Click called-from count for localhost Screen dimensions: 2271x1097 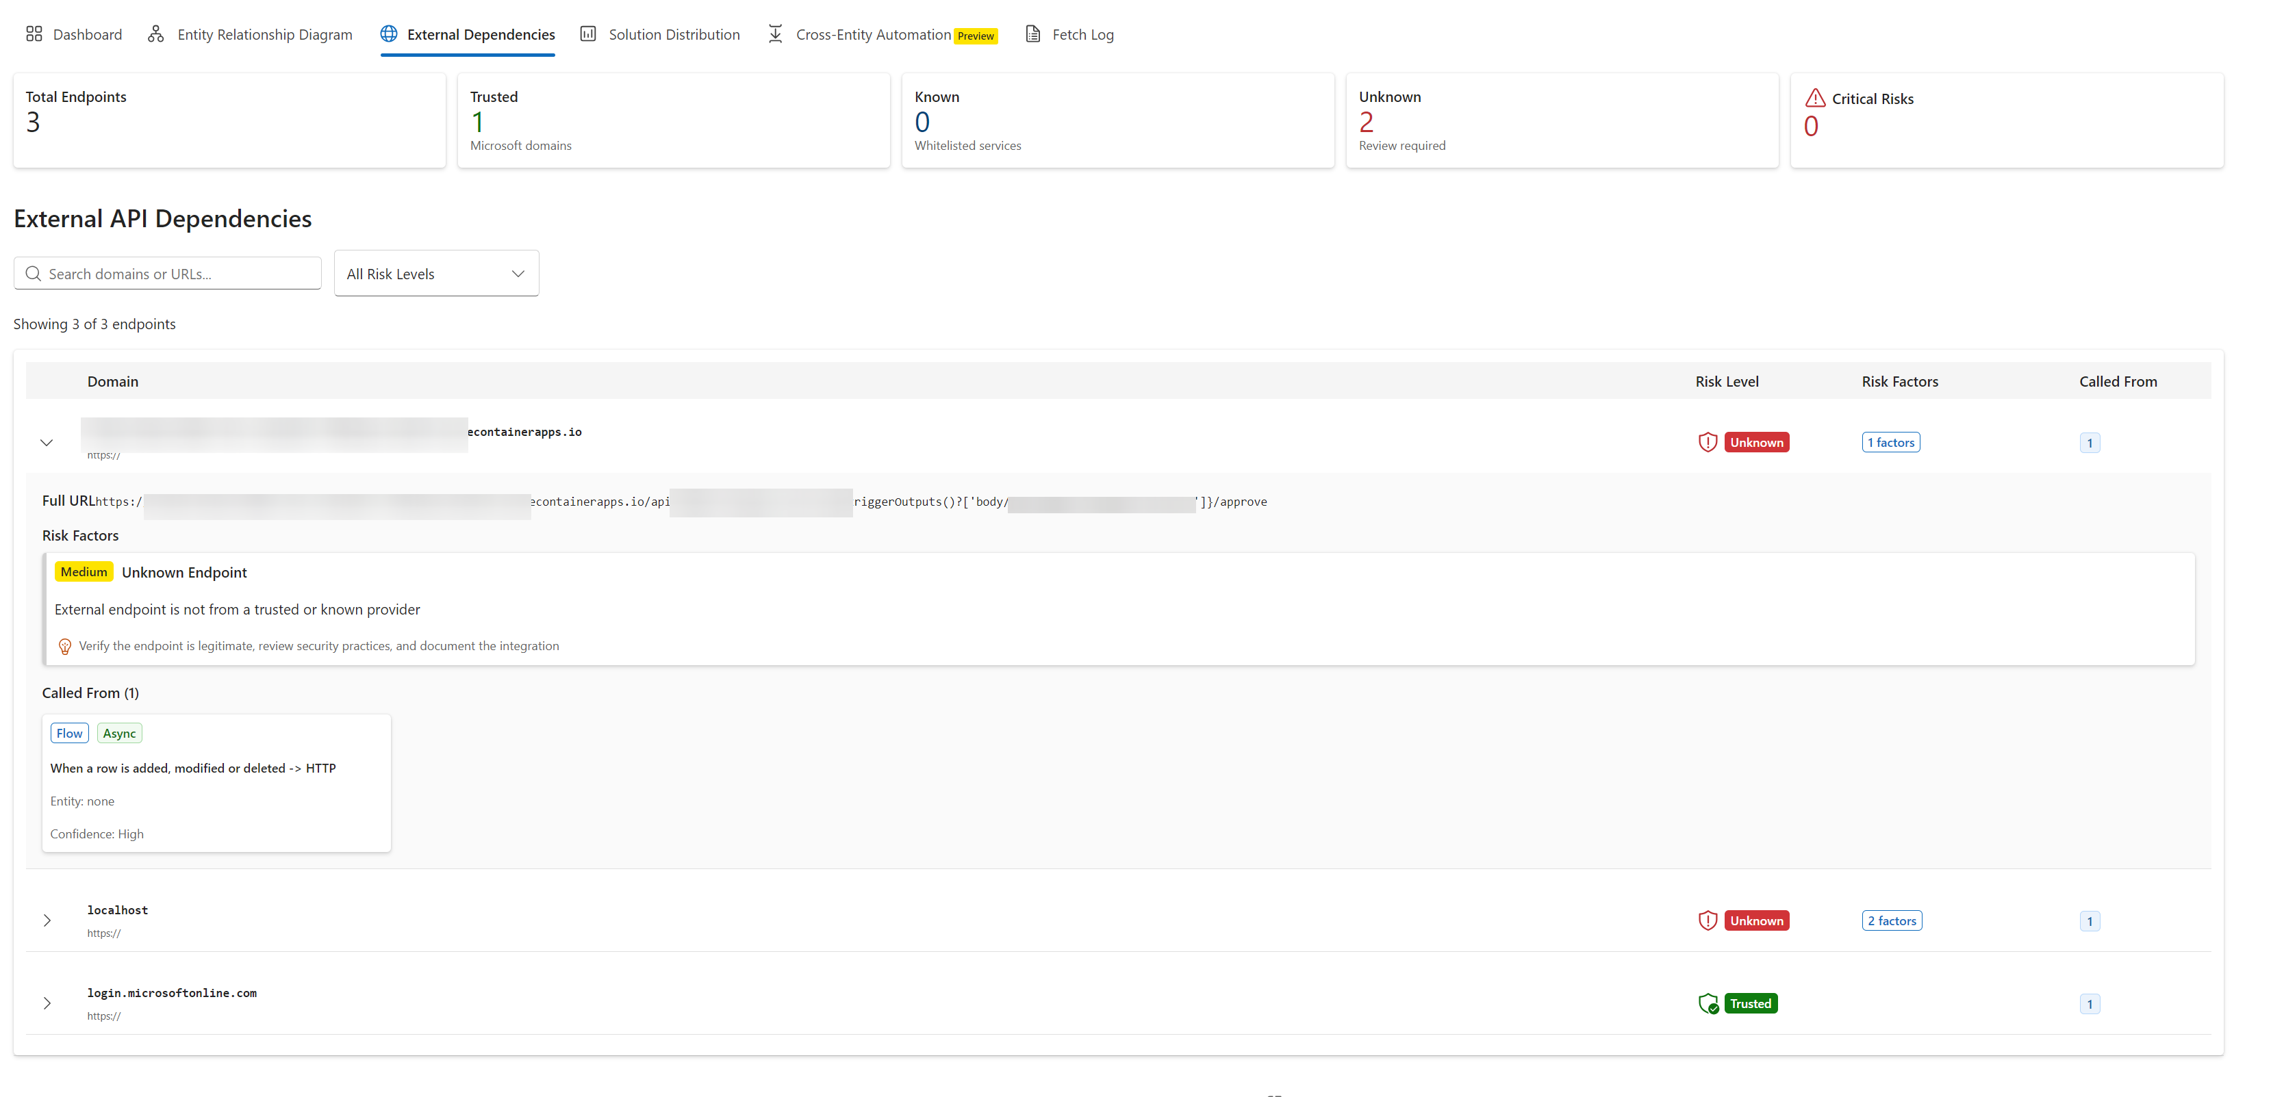[x=2090, y=920]
